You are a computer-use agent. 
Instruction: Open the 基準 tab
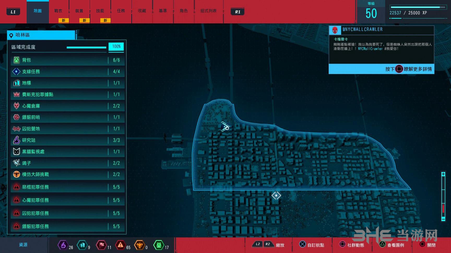(x=163, y=11)
